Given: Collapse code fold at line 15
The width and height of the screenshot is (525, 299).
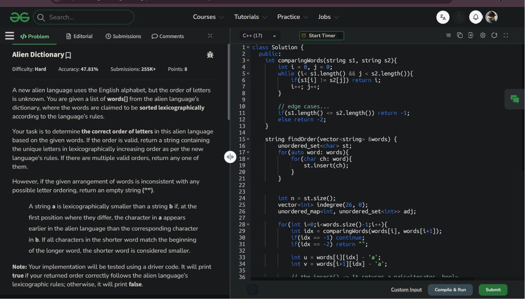Looking at the screenshot, I should click(x=248, y=139).
